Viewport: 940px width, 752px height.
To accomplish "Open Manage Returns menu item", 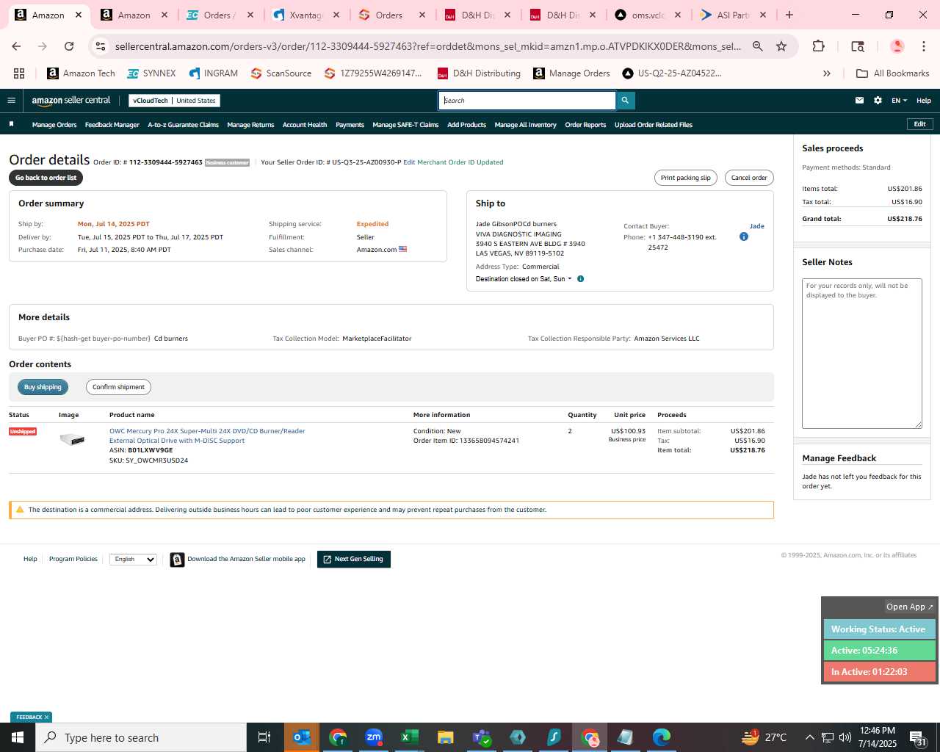I will coord(250,125).
